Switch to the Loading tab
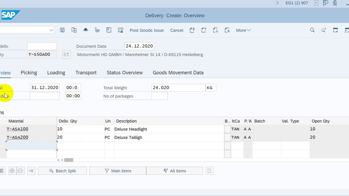 56,73
